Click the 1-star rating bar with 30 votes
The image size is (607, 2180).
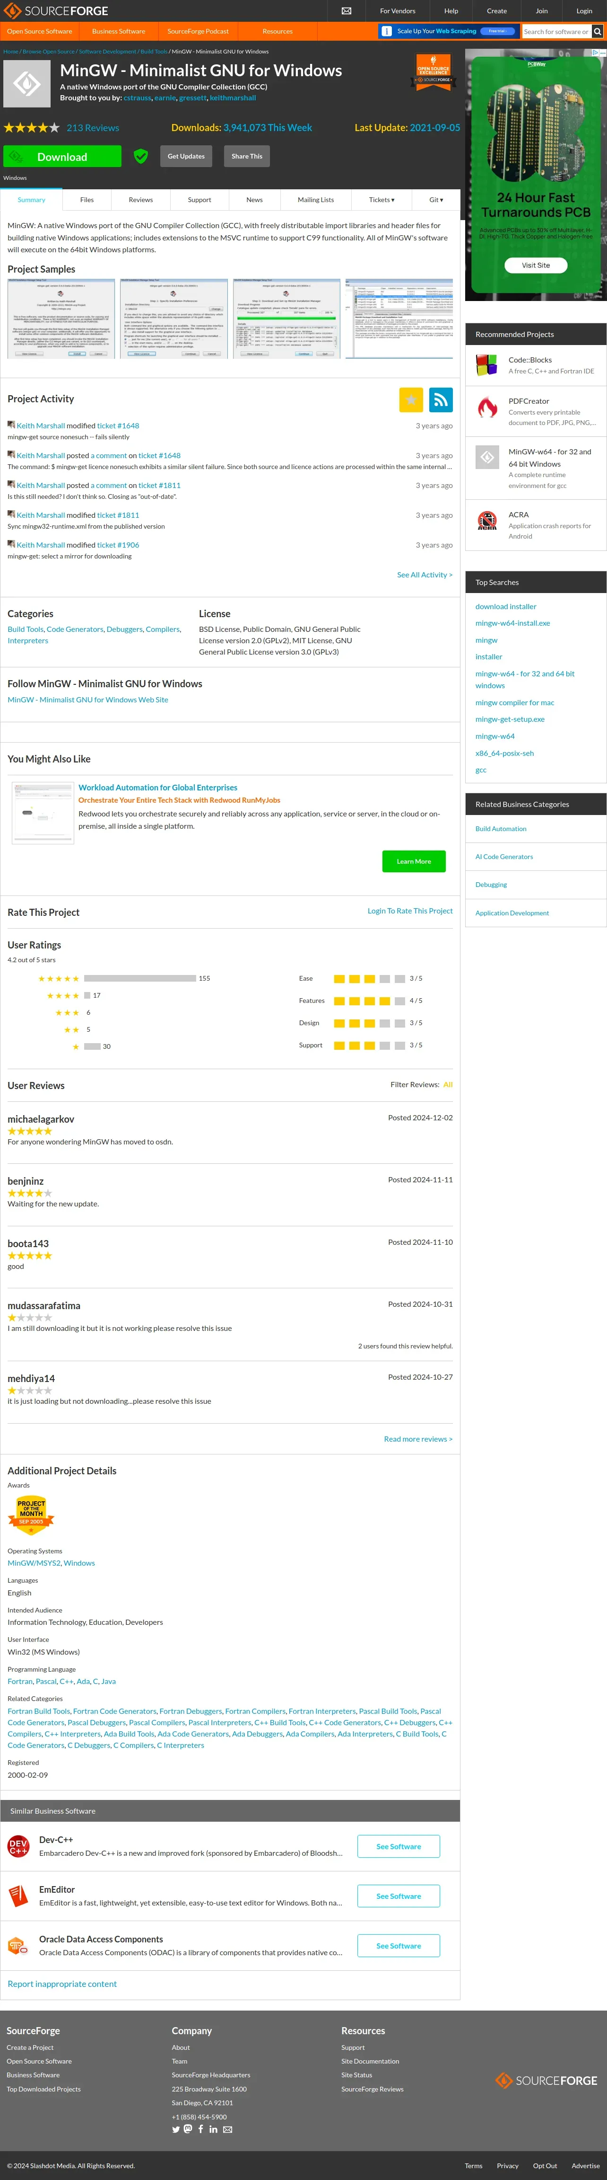91,1047
